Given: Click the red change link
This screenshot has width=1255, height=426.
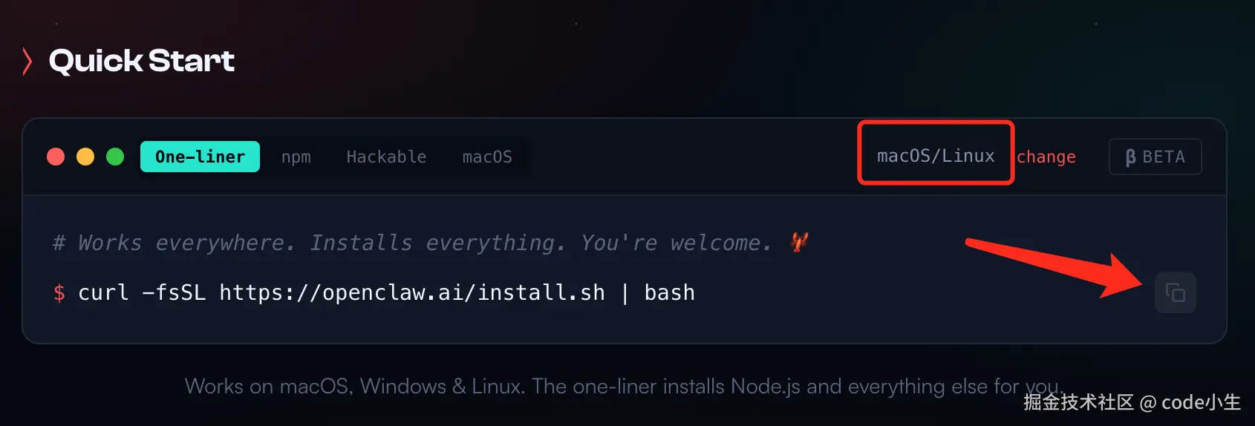Looking at the screenshot, I should (x=1046, y=157).
